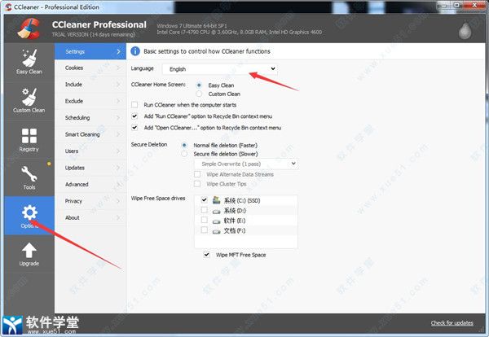Toggle Wipe MFT Free Space checkbox
489x337 pixels.
point(206,255)
